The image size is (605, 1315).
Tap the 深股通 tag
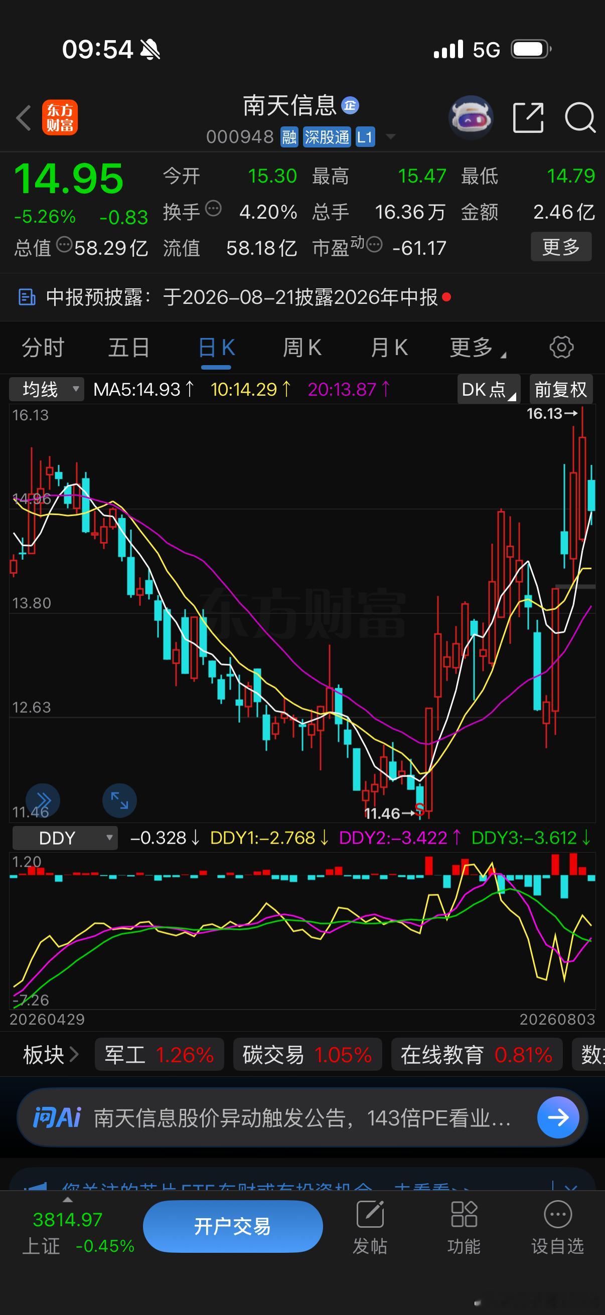click(327, 137)
